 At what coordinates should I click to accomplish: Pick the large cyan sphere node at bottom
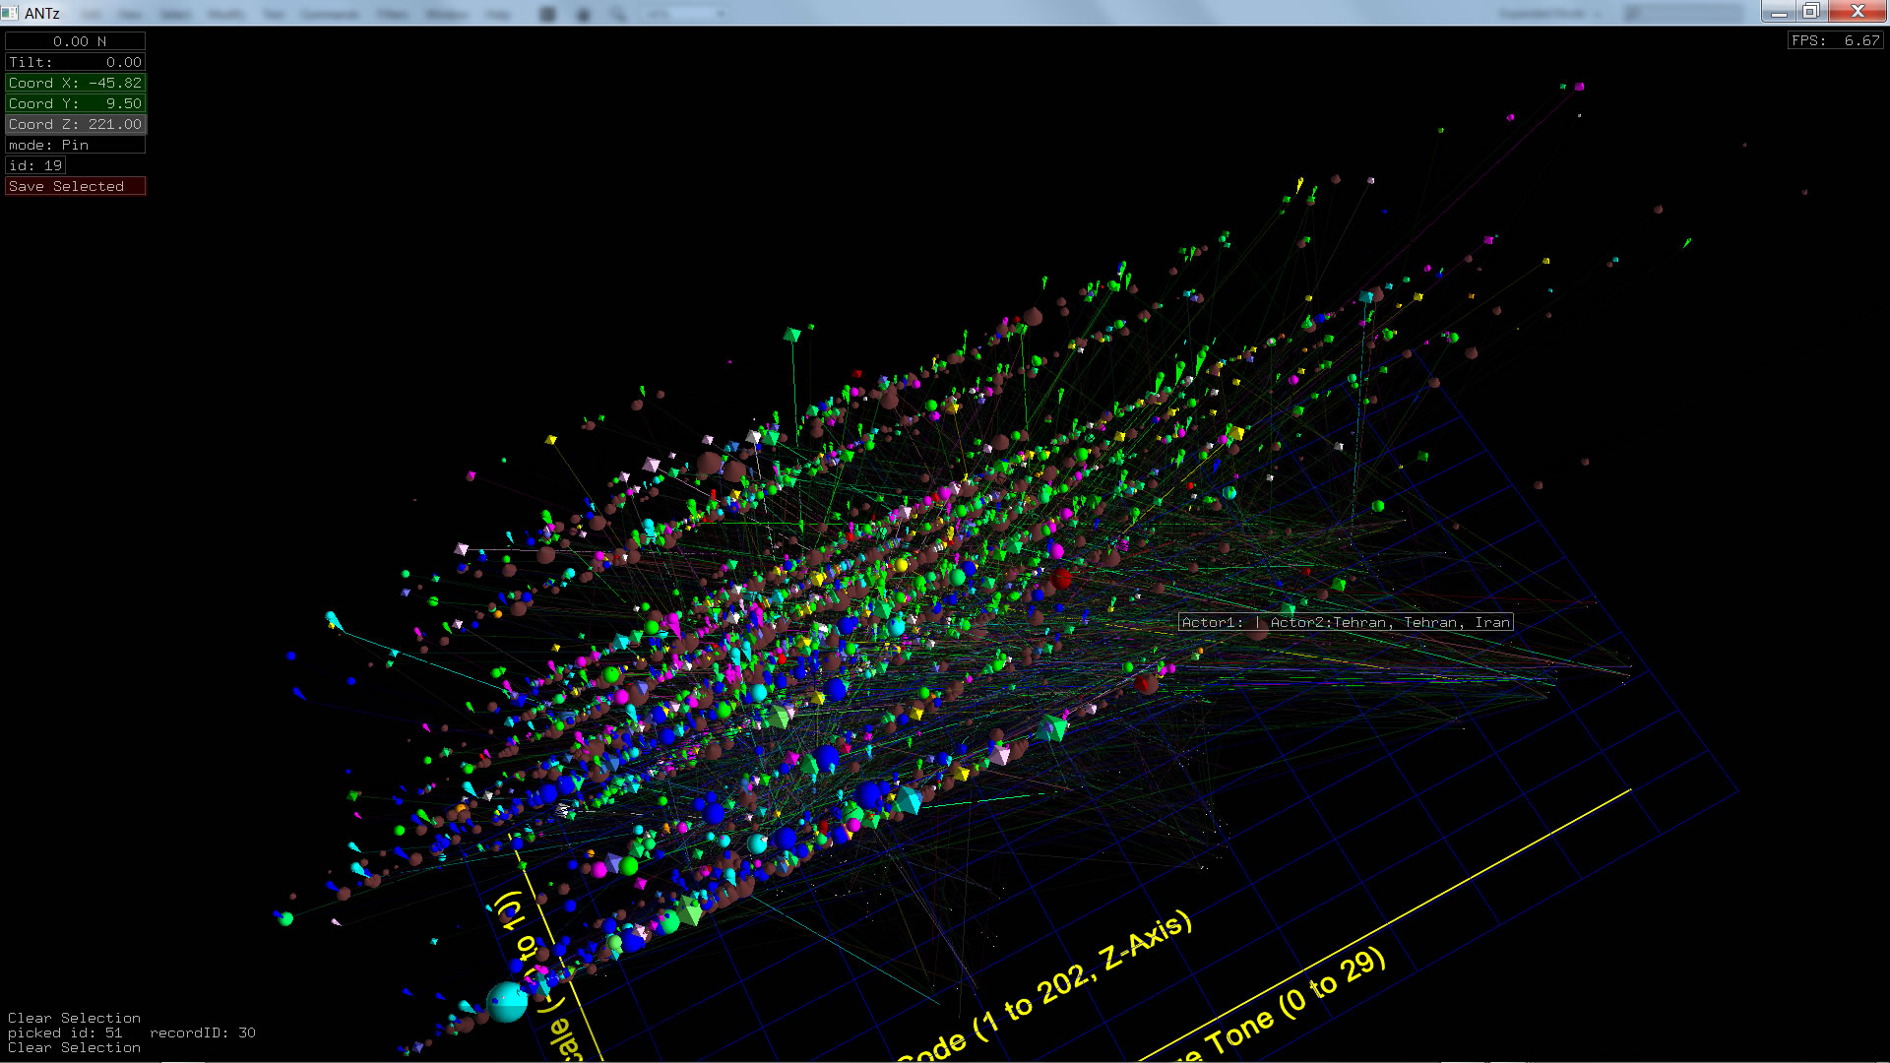(507, 1002)
